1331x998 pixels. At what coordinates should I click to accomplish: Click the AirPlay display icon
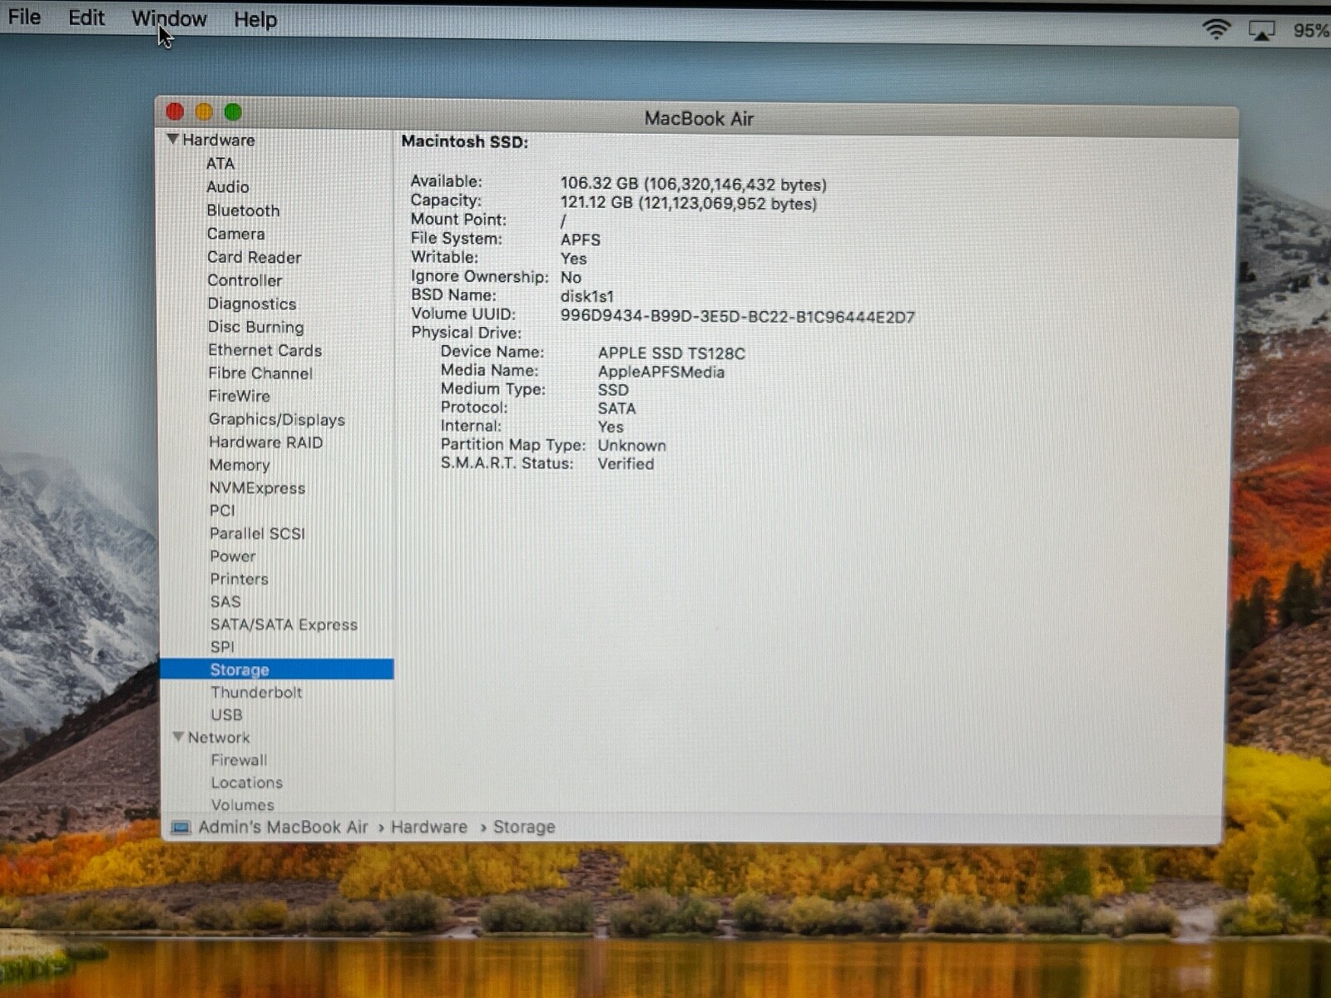(x=1261, y=31)
